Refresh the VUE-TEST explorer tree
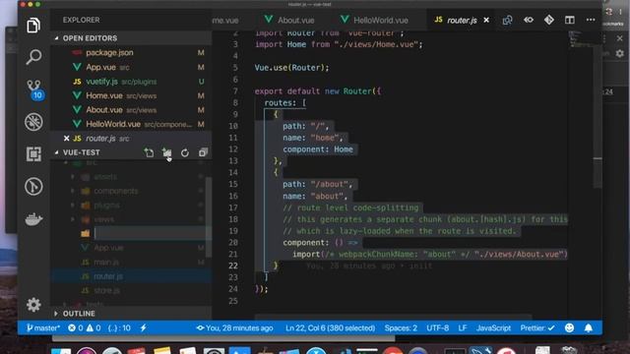The height and width of the screenshot is (354, 630). pos(185,152)
